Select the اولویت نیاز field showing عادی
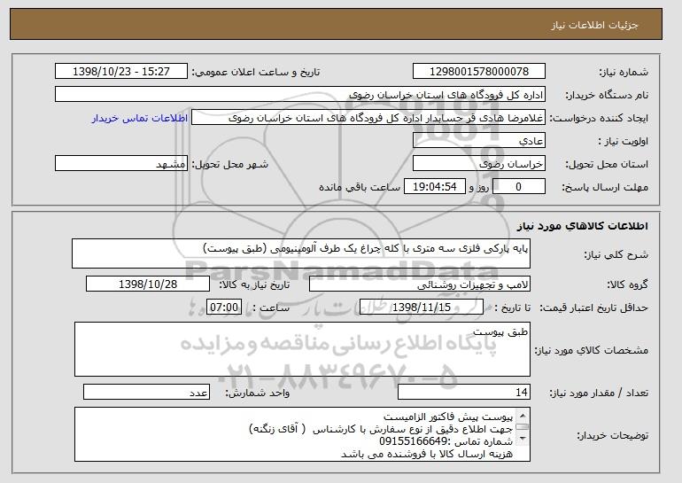The height and width of the screenshot is (483, 682). point(479,141)
